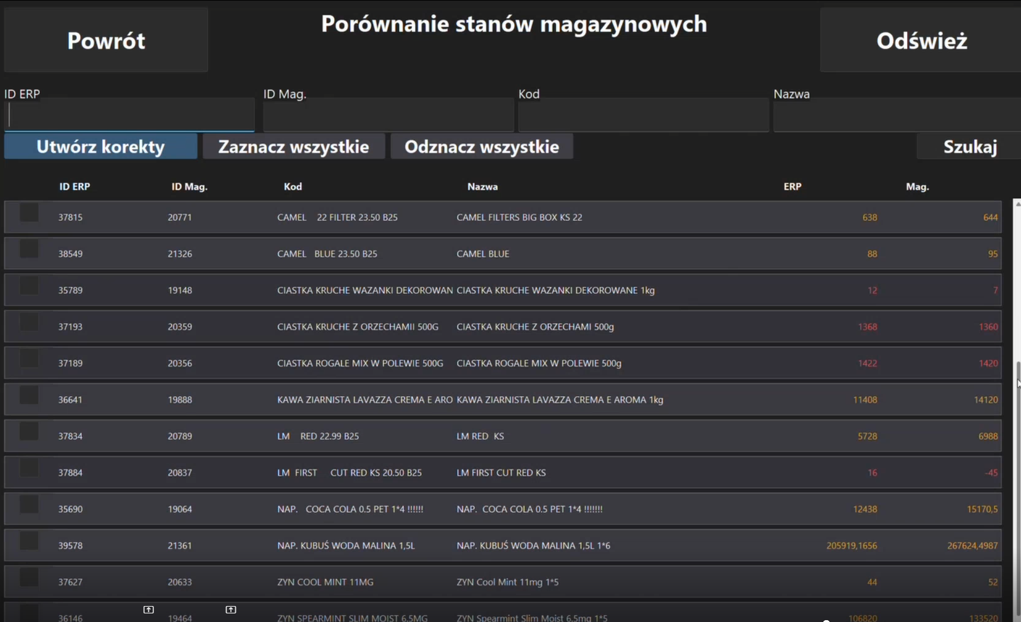
Task: Check the KAWA ZIARNISTA LAVAZZA row checkbox
Action: pyautogui.click(x=29, y=395)
